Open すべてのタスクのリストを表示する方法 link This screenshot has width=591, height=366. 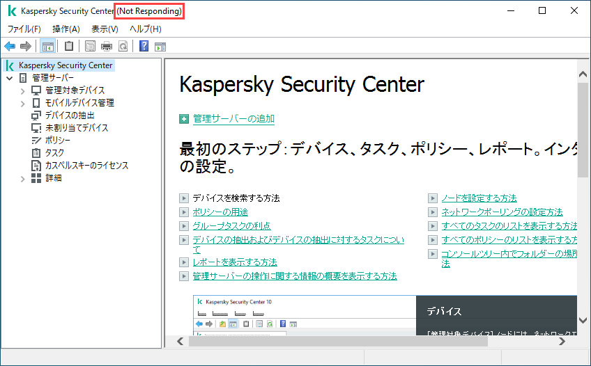509,226
